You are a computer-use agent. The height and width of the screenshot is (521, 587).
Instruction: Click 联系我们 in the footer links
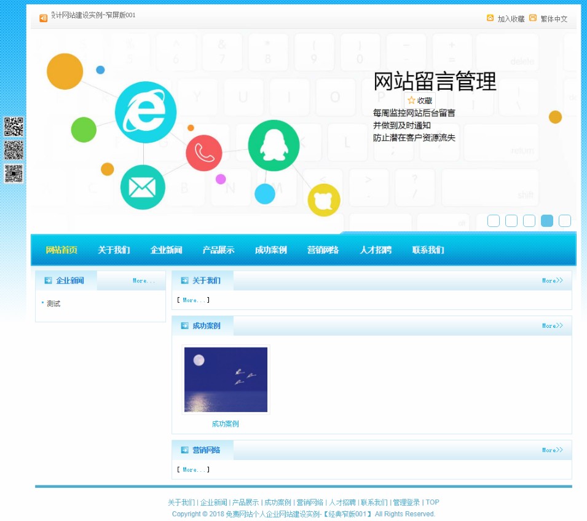tap(374, 503)
